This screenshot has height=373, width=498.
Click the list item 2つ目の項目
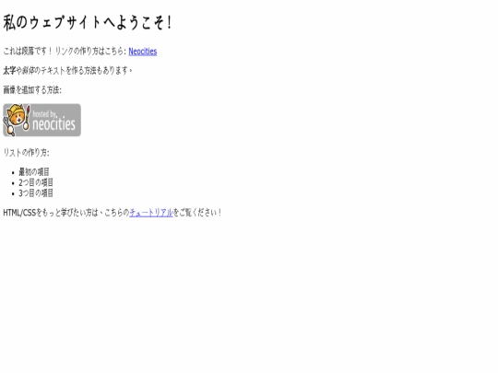pos(36,182)
